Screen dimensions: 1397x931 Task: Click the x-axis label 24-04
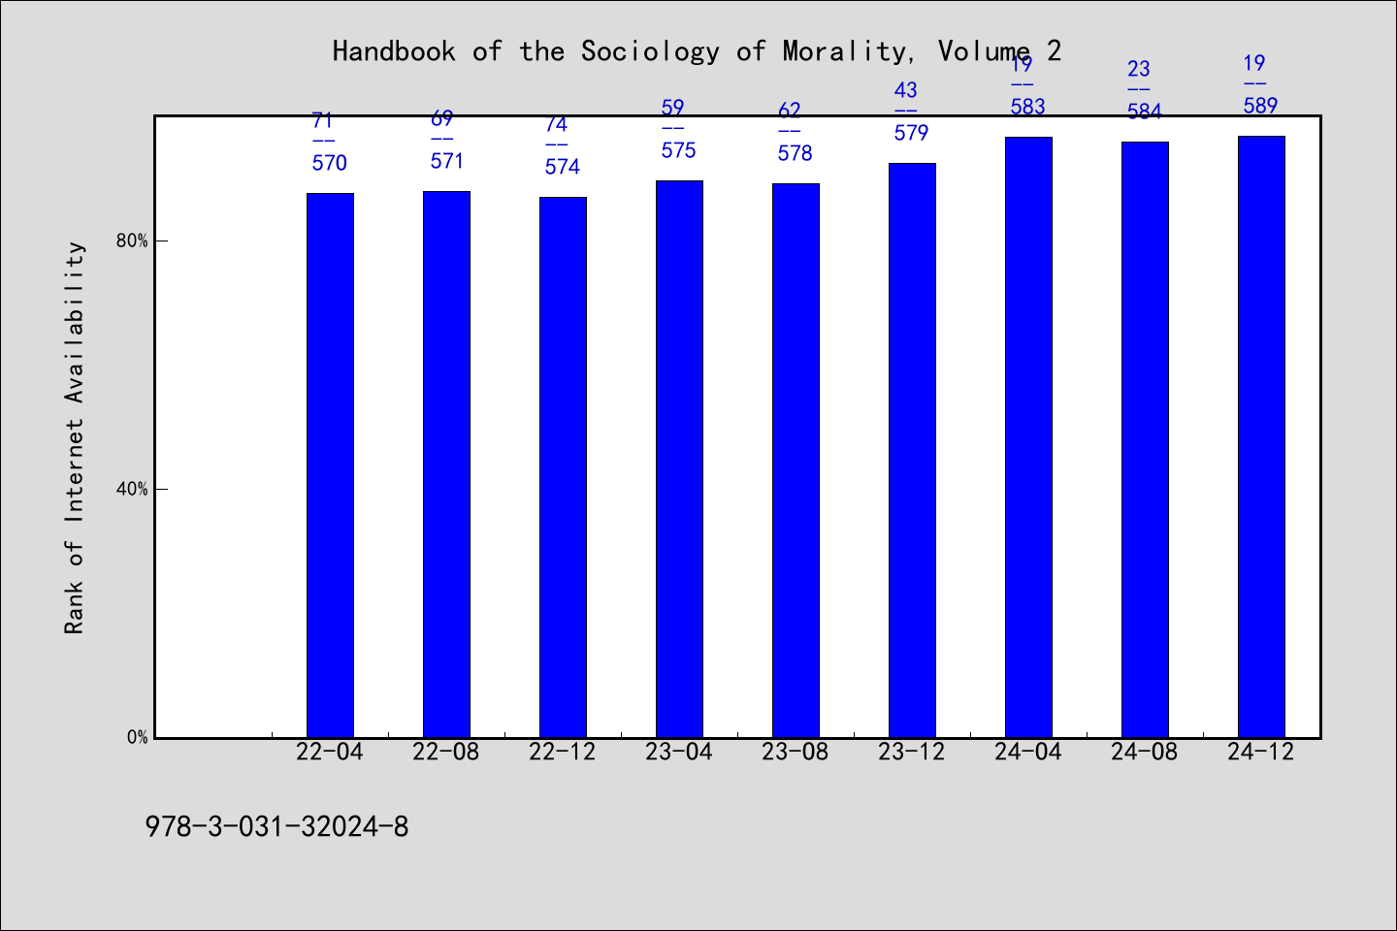pyautogui.click(x=1028, y=753)
